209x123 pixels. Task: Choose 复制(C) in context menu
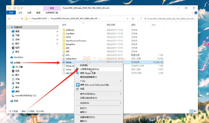coord(83,112)
